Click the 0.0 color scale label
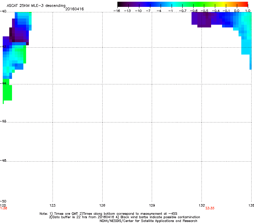Screen dimensions: 254x223 pos(237,11)
